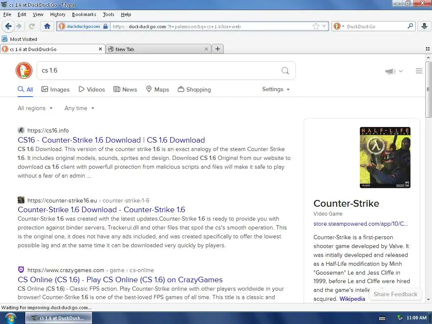Image resolution: width=432 pixels, height=324 pixels.
Task: Go forward with the forward arrow button
Action: pos(19,26)
